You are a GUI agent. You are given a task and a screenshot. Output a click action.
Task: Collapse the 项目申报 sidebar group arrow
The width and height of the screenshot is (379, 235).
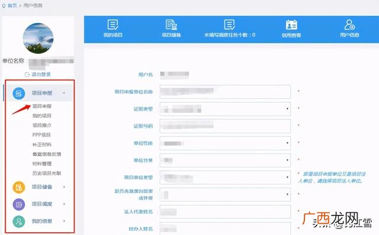click(64, 93)
